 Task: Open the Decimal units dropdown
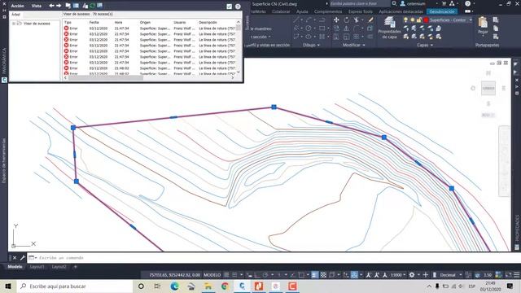pyautogui.click(x=451, y=275)
